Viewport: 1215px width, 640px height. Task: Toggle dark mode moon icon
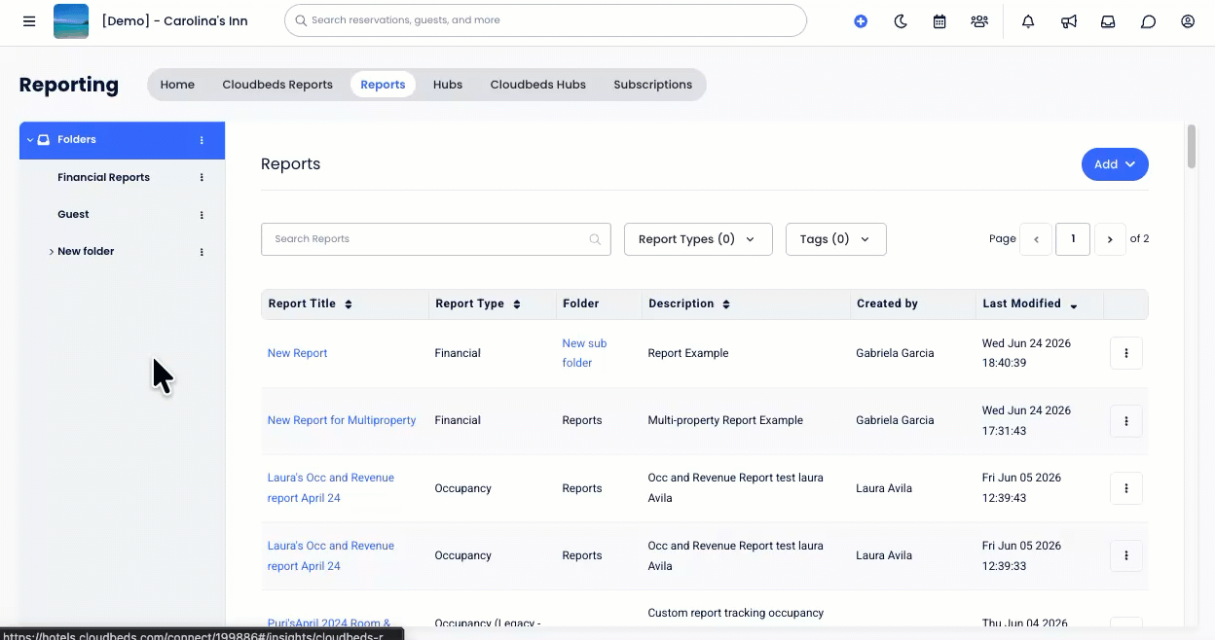(x=901, y=21)
